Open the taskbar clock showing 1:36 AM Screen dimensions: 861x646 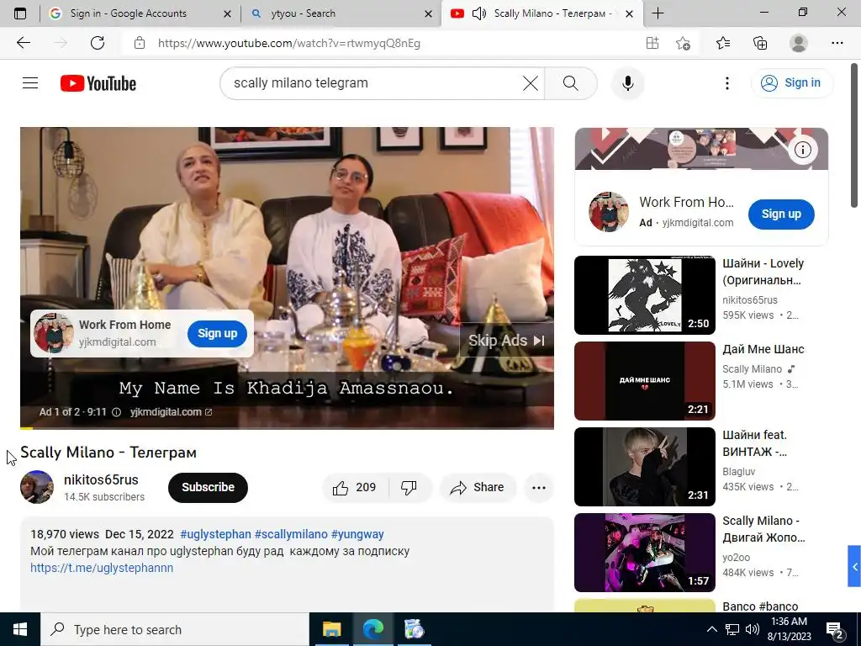790,629
